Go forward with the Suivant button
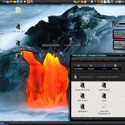This screenshot has height=125, width=125. click(91, 67)
